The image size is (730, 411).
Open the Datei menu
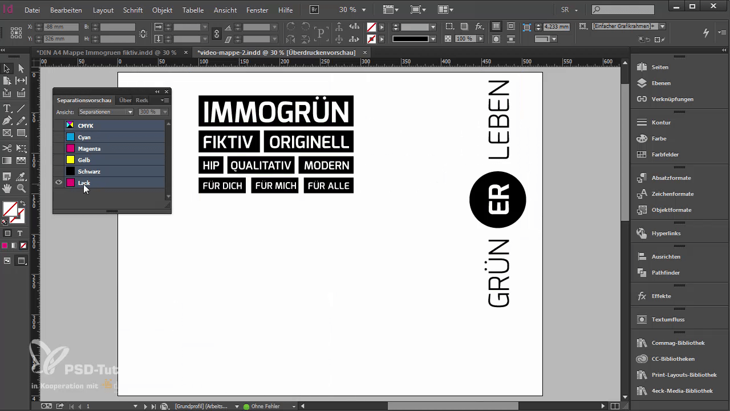[32, 10]
